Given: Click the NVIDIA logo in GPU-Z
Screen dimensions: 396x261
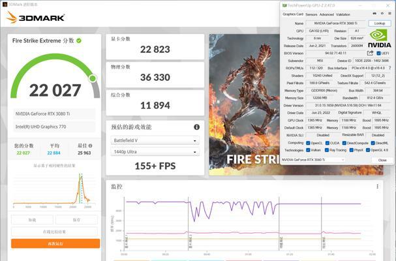Looking at the screenshot, I should click(379, 38).
